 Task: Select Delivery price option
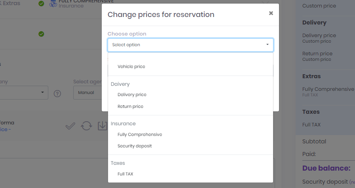pyautogui.click(x=132, y=95)
